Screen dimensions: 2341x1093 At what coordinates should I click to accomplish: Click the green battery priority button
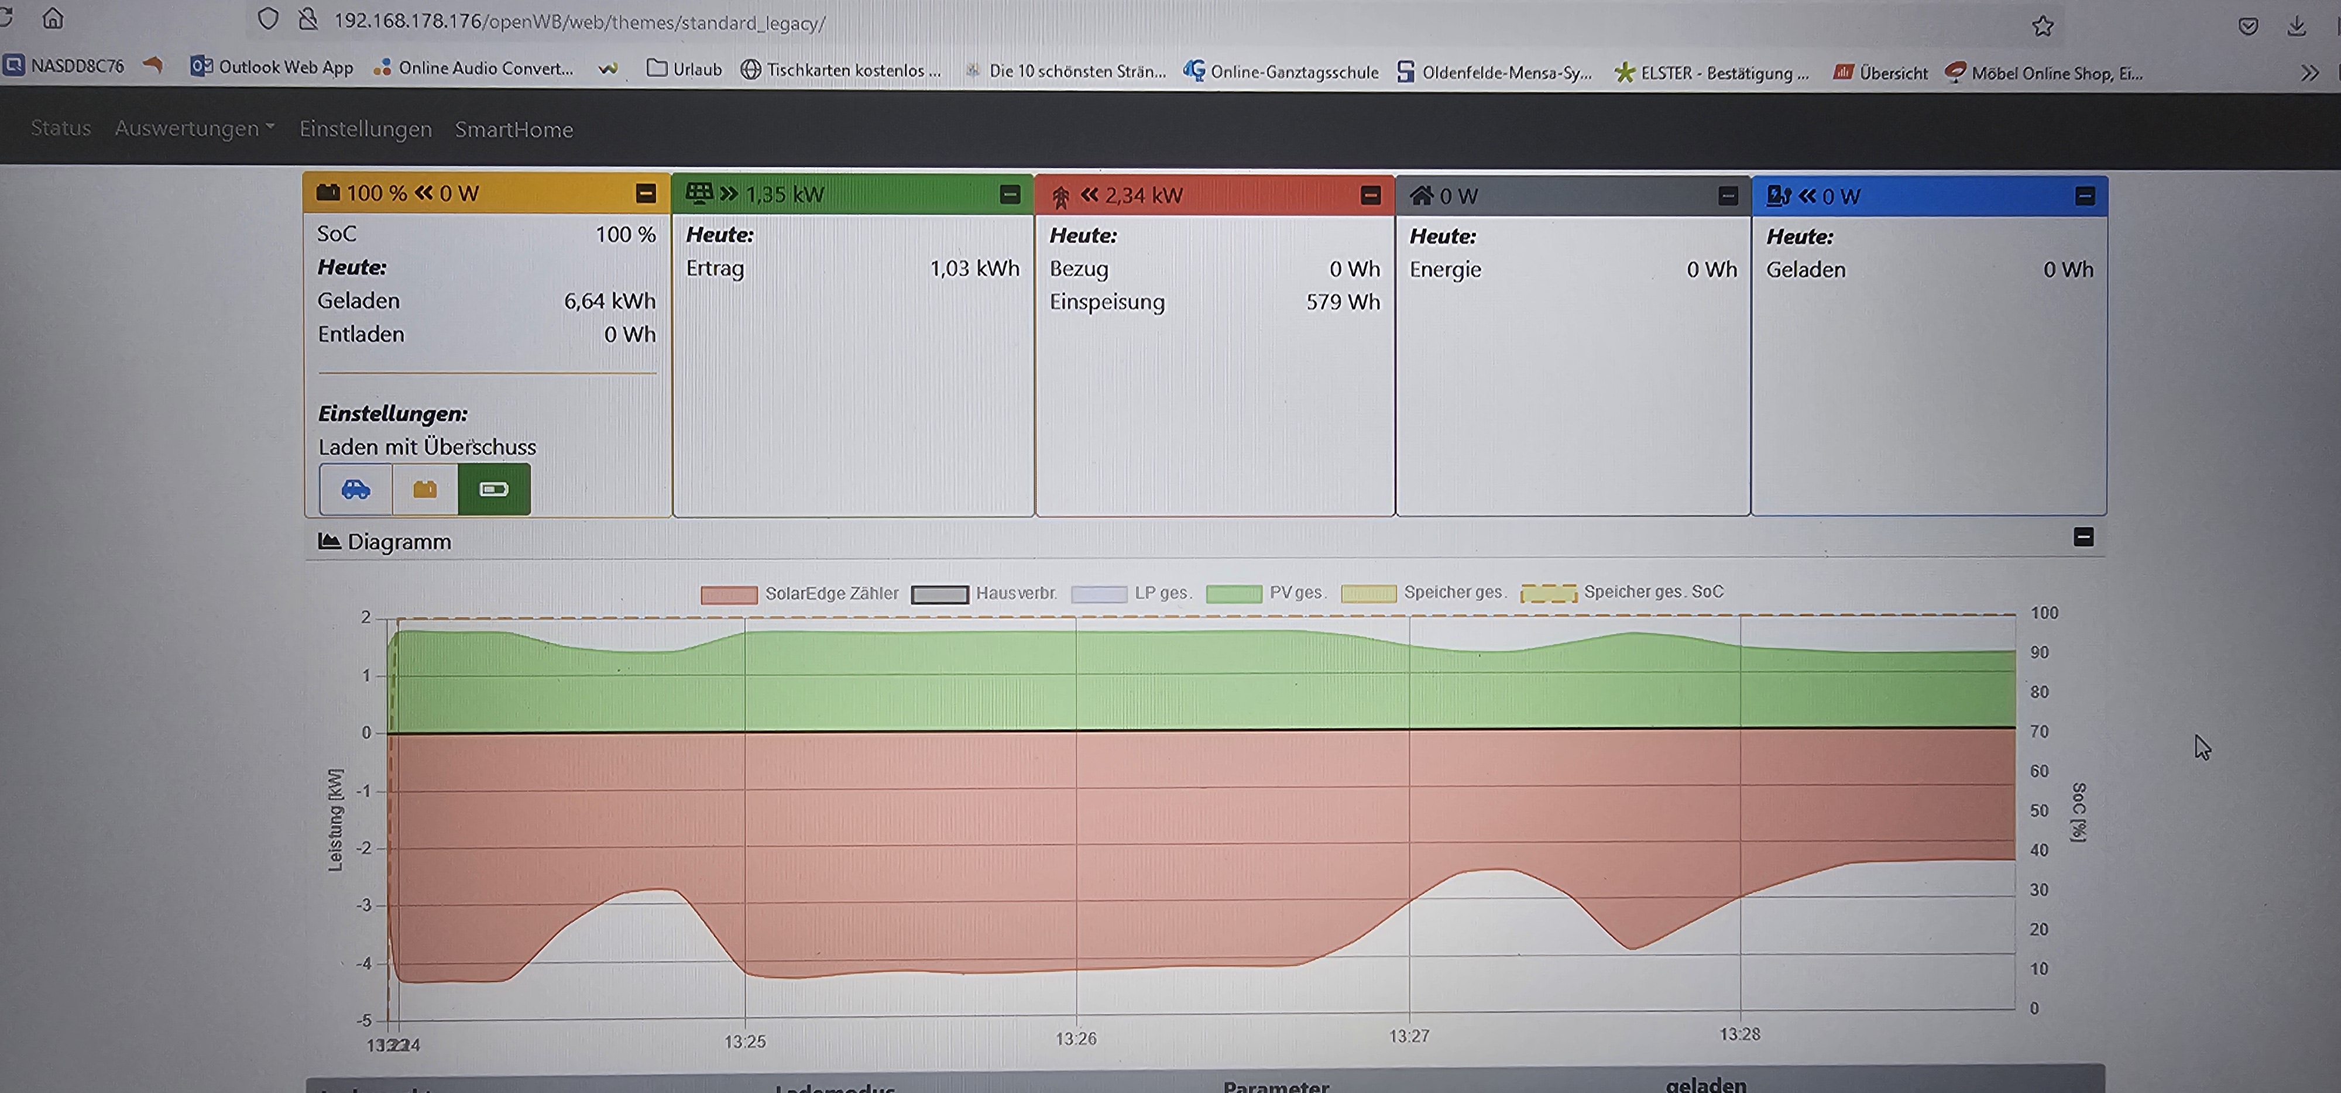pos(493,490)
